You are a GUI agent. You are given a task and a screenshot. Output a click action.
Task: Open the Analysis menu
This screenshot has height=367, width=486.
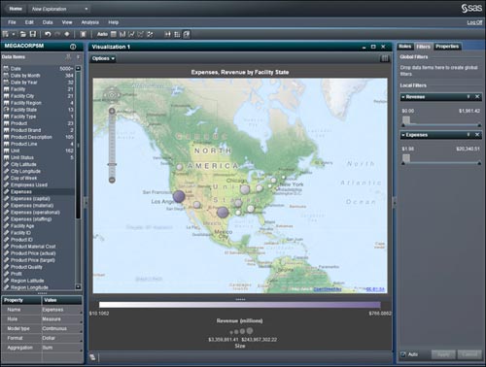(x=90, y=22)
